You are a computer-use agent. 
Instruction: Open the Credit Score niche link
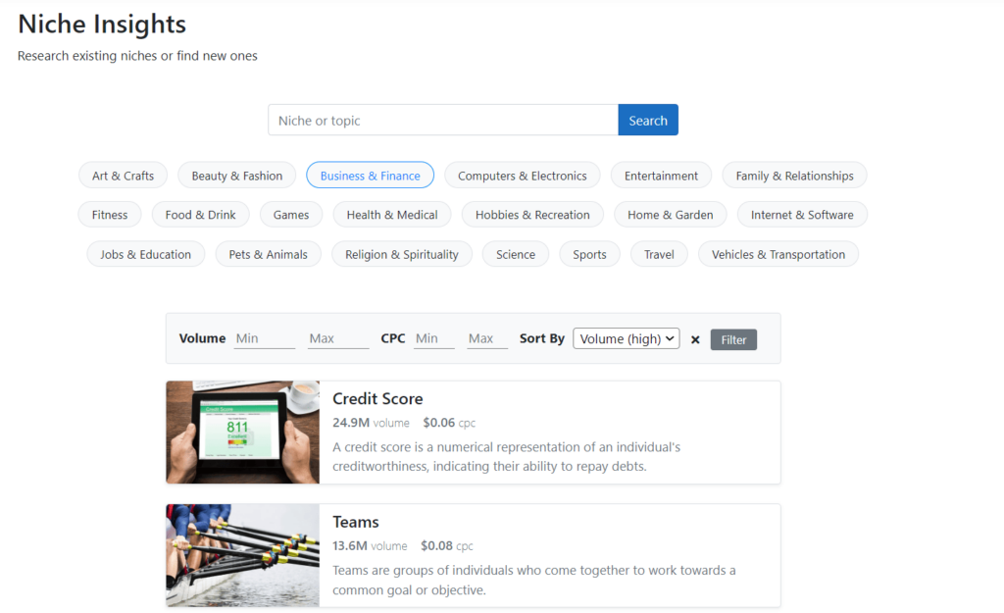[377, 399]
